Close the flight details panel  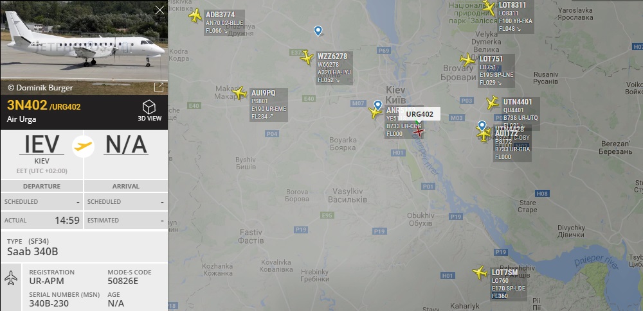coord(159,10)
